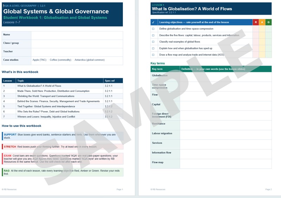The width and height of the screenshot is (281, 198).
Task: Click the 'AQA A-LEVEL GEOGRAPHY | 3.2.1' header text
Action: click(24, 6)
